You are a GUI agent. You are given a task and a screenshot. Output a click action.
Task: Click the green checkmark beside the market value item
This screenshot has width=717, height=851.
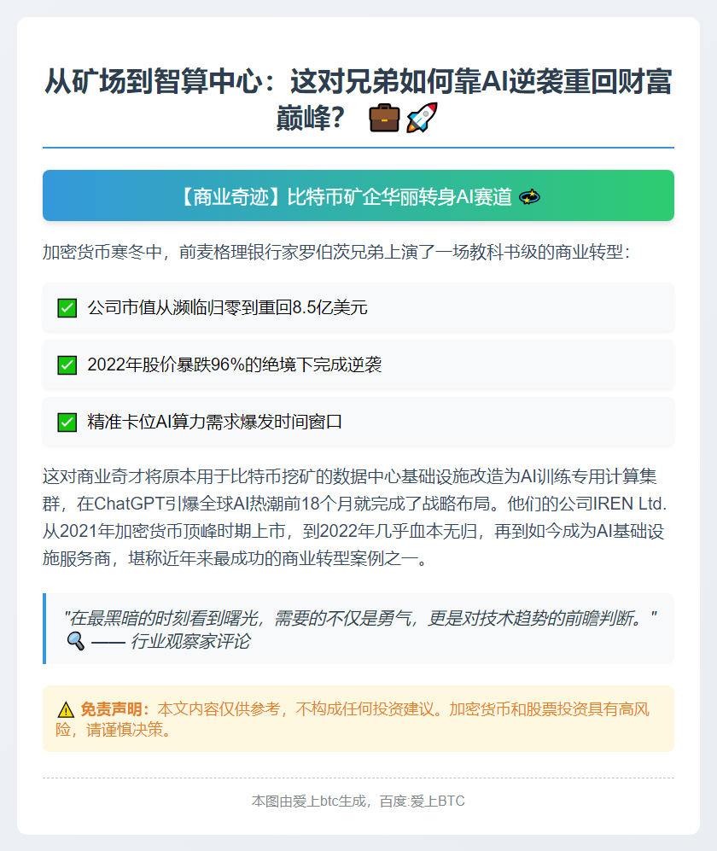coord(67,309)
